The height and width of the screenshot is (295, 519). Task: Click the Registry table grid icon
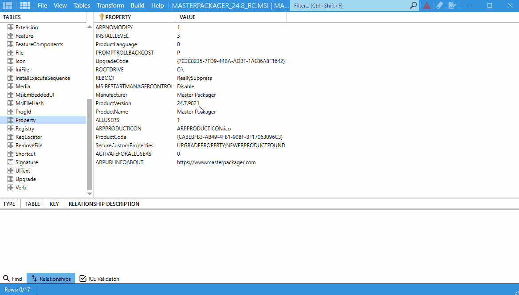click(x=10, y=129)
